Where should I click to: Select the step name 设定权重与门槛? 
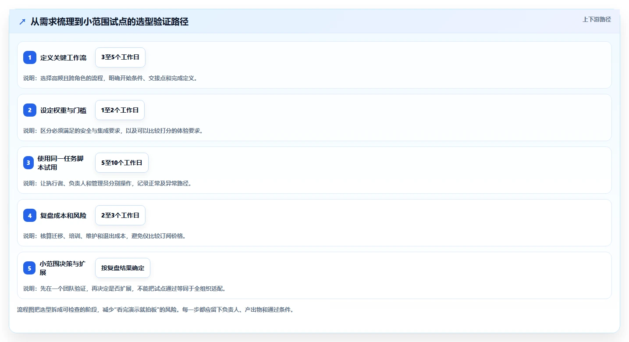point(63,110)
